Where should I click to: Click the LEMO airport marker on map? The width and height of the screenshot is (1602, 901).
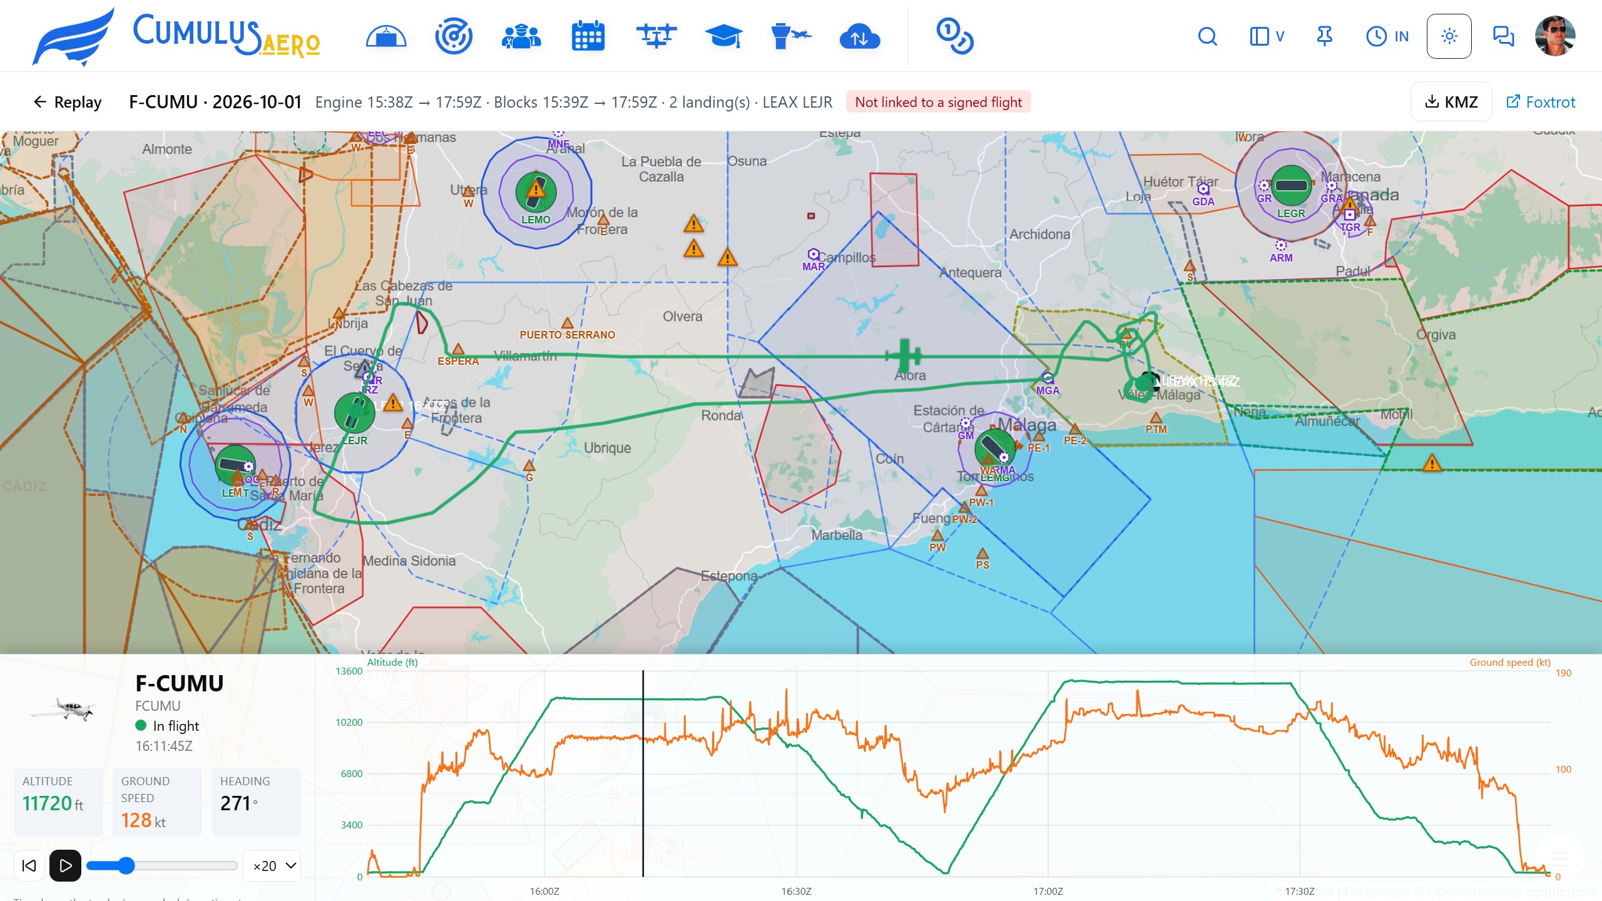[536, 193]
